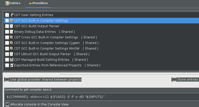199x107 pixels.
Task: Click the Libtool GCC Build Output Parser icon
Action: pos(12,54)
